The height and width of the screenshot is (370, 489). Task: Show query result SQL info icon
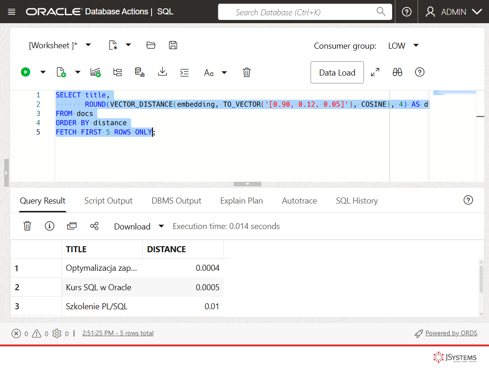49,226
